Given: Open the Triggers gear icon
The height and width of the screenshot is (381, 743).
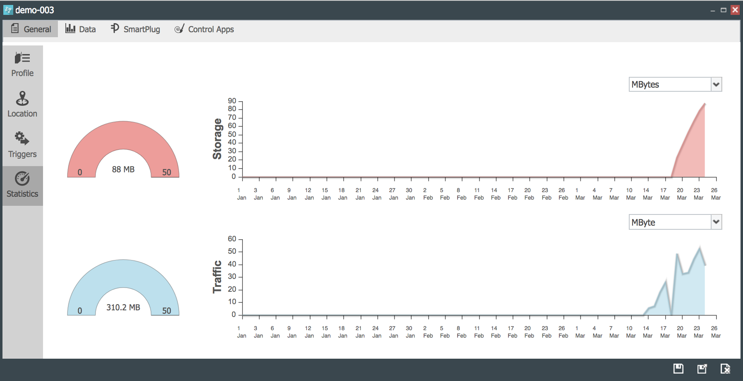Looking at the screenshot, I should [x=22, y=138].
